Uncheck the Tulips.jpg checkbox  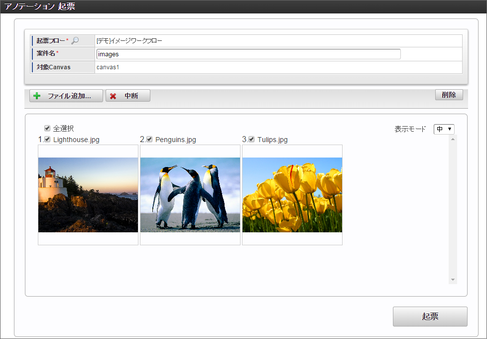(251, 139)
